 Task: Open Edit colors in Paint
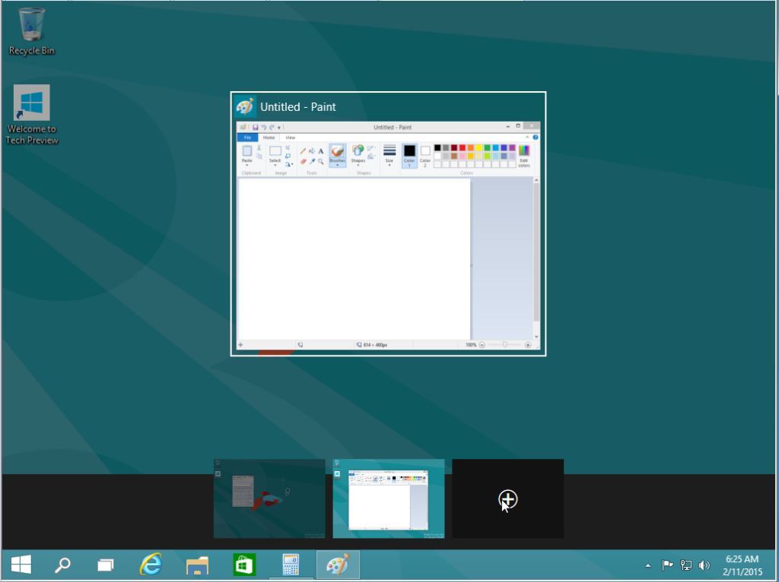tap(523, 156)
